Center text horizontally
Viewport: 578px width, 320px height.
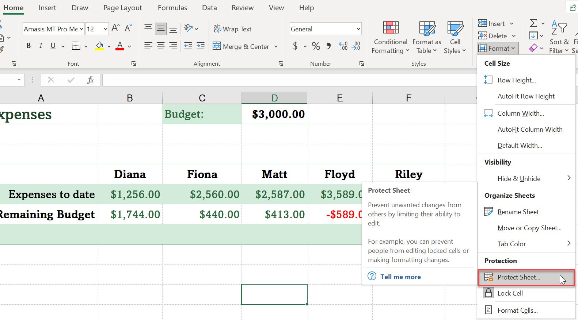pos(160,46)
